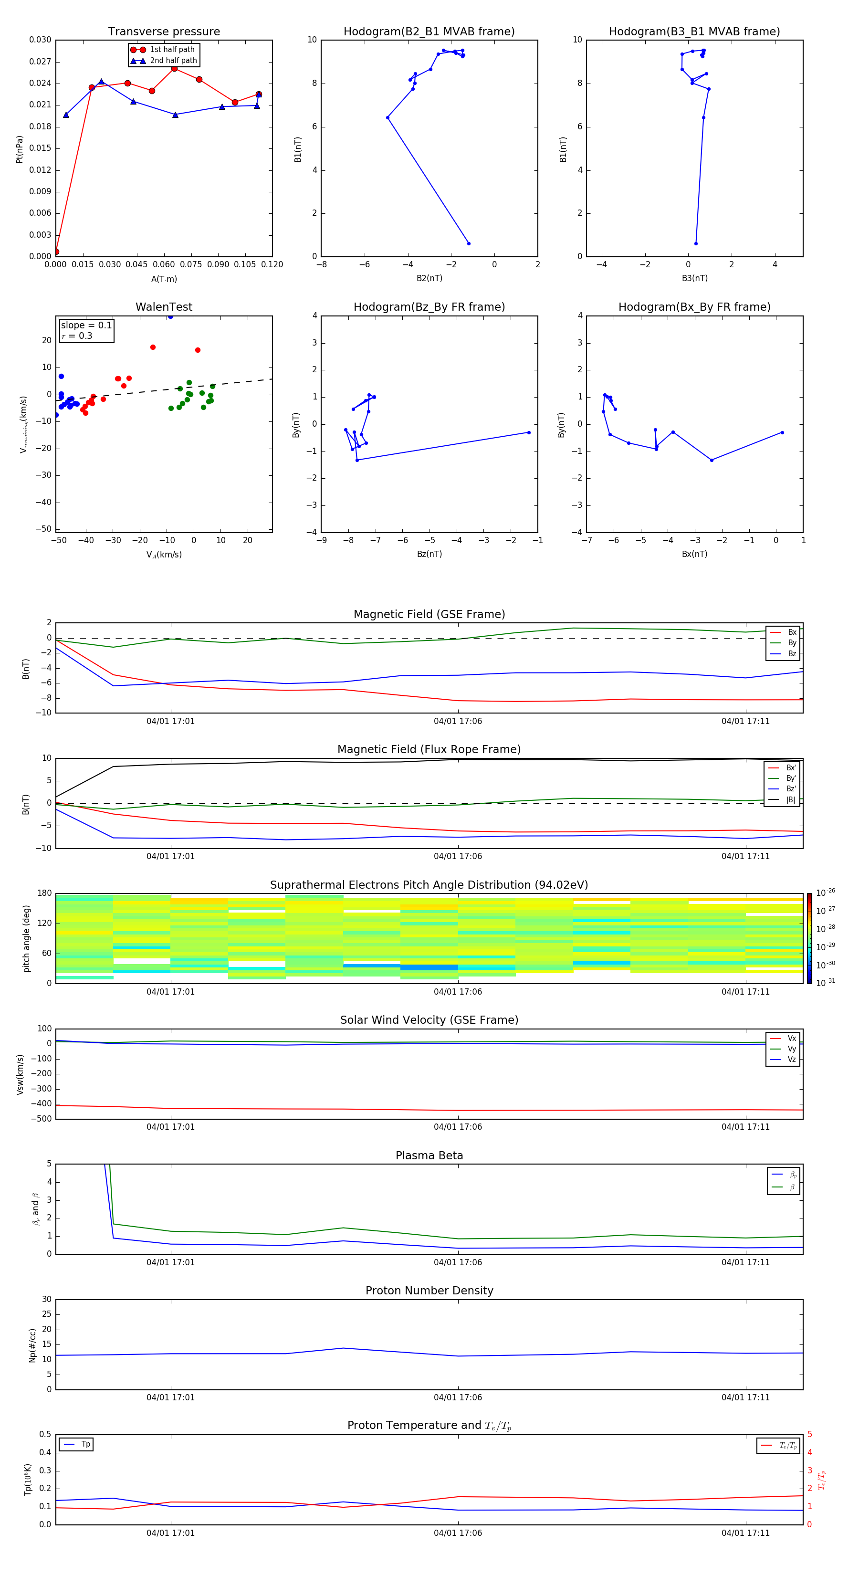Select Vy entry in velocity legend

(x=783, y=1049)
